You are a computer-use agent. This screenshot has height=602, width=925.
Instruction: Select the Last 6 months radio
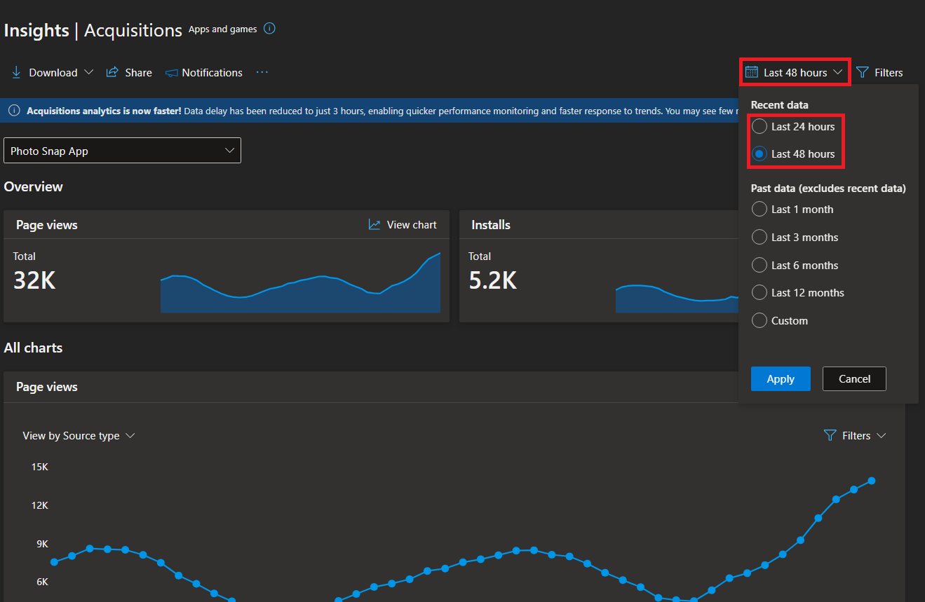[x=759, y=265]
